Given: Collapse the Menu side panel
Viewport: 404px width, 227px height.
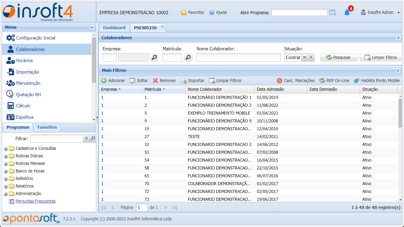Looking at the screenshot, I should pyautogui.click(x=92, y=27).
